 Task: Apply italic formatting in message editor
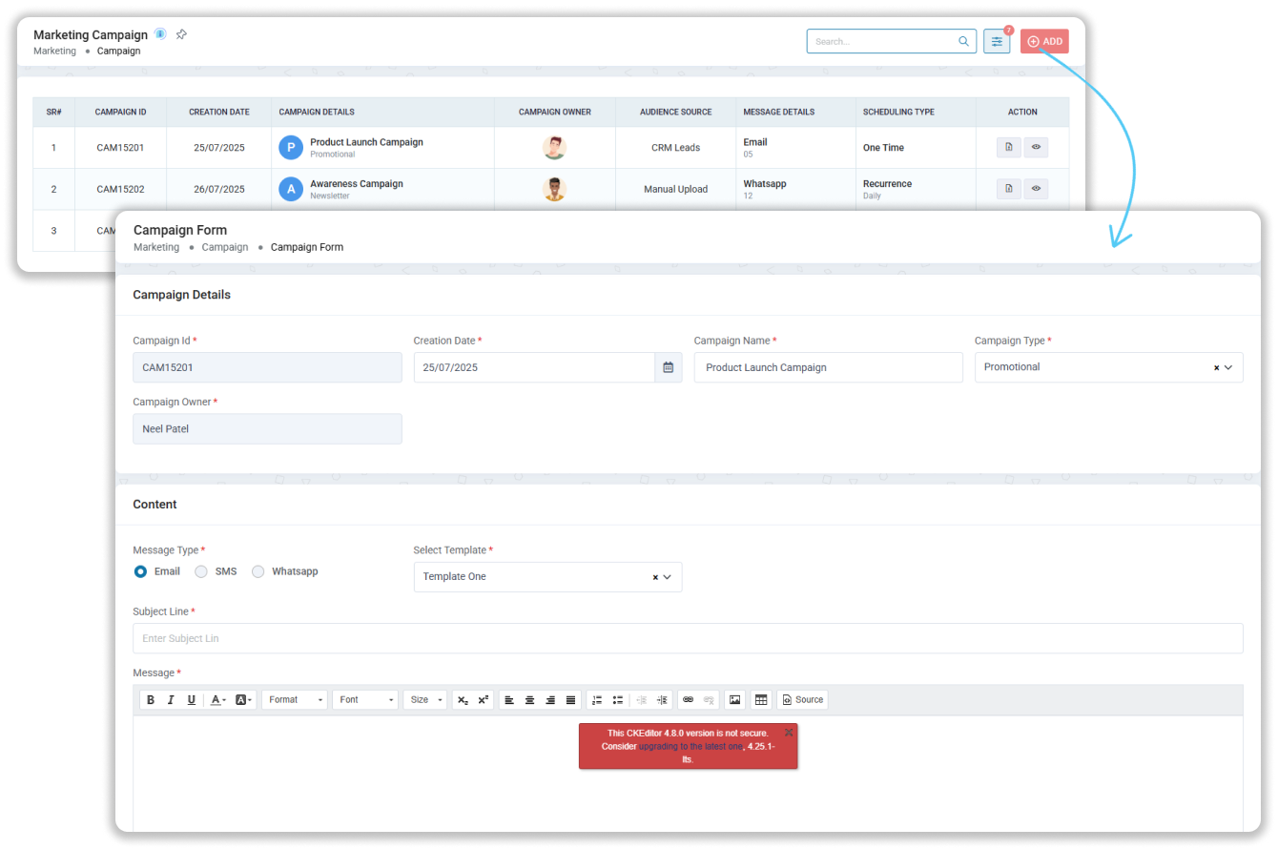[x=171, y=700]
